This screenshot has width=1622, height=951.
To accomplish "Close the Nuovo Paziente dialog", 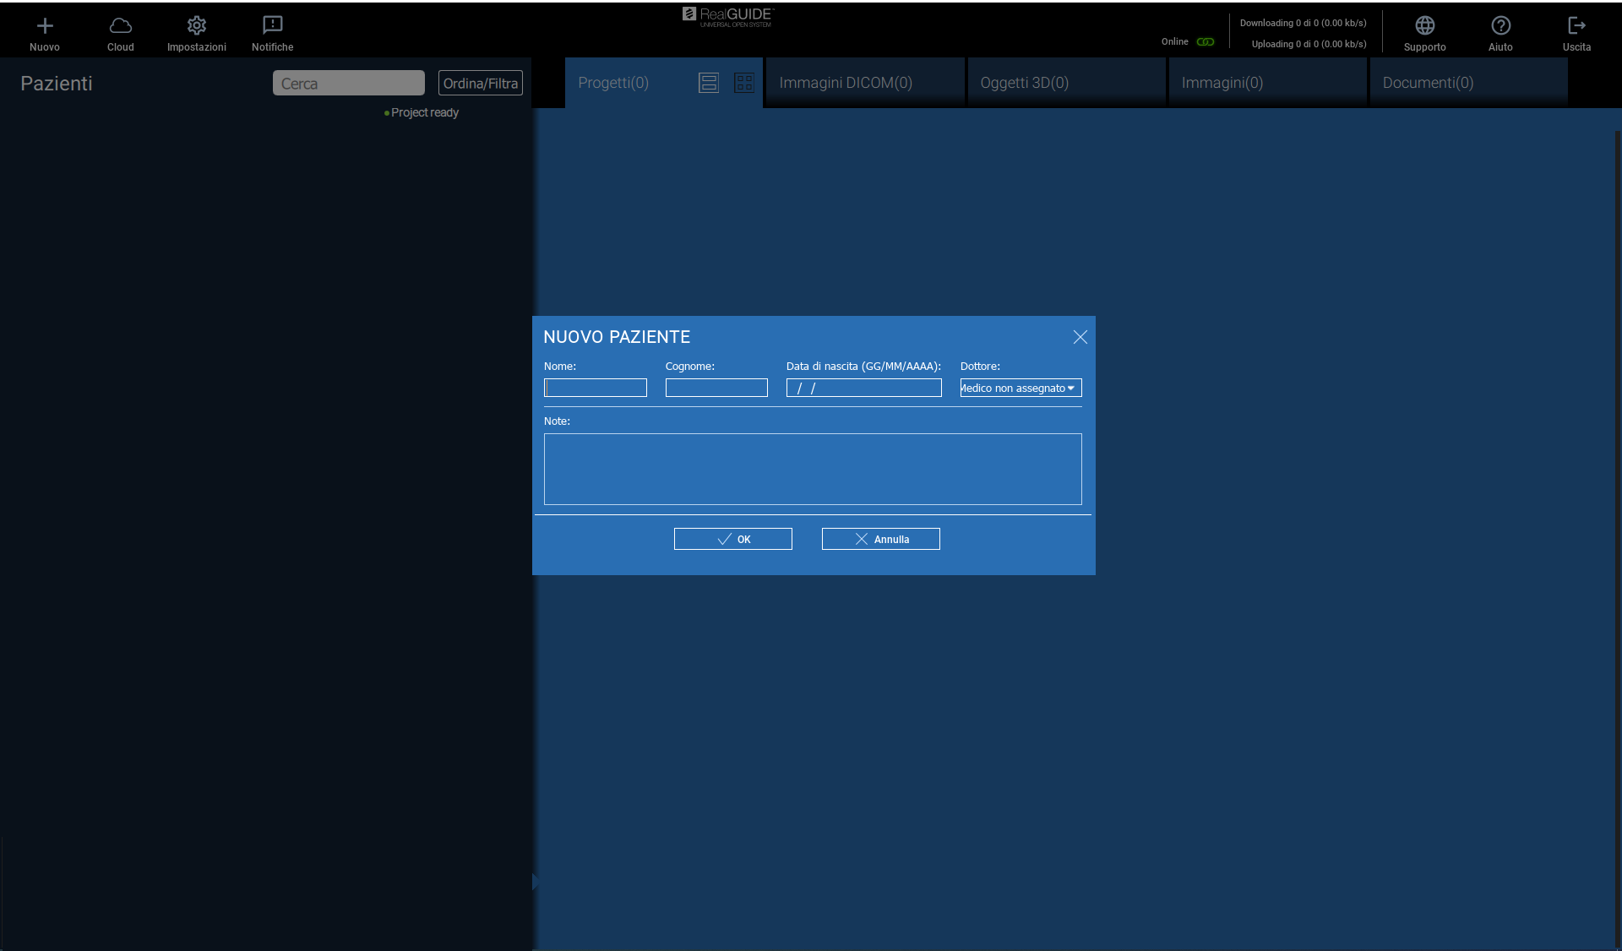I will coord(1080,337).
